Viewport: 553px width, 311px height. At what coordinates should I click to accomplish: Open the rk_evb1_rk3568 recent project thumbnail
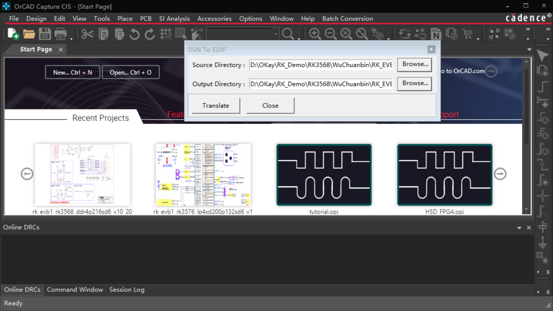(82, 175)
